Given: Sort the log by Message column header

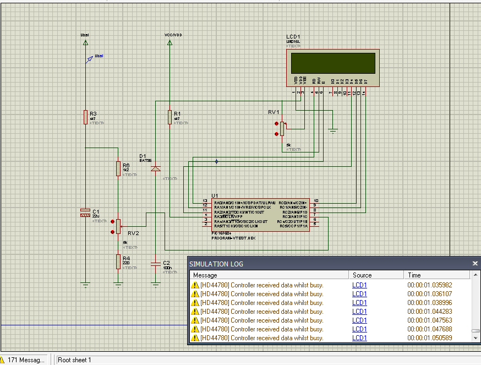Looking at the screenshot, I should (269, 275).
